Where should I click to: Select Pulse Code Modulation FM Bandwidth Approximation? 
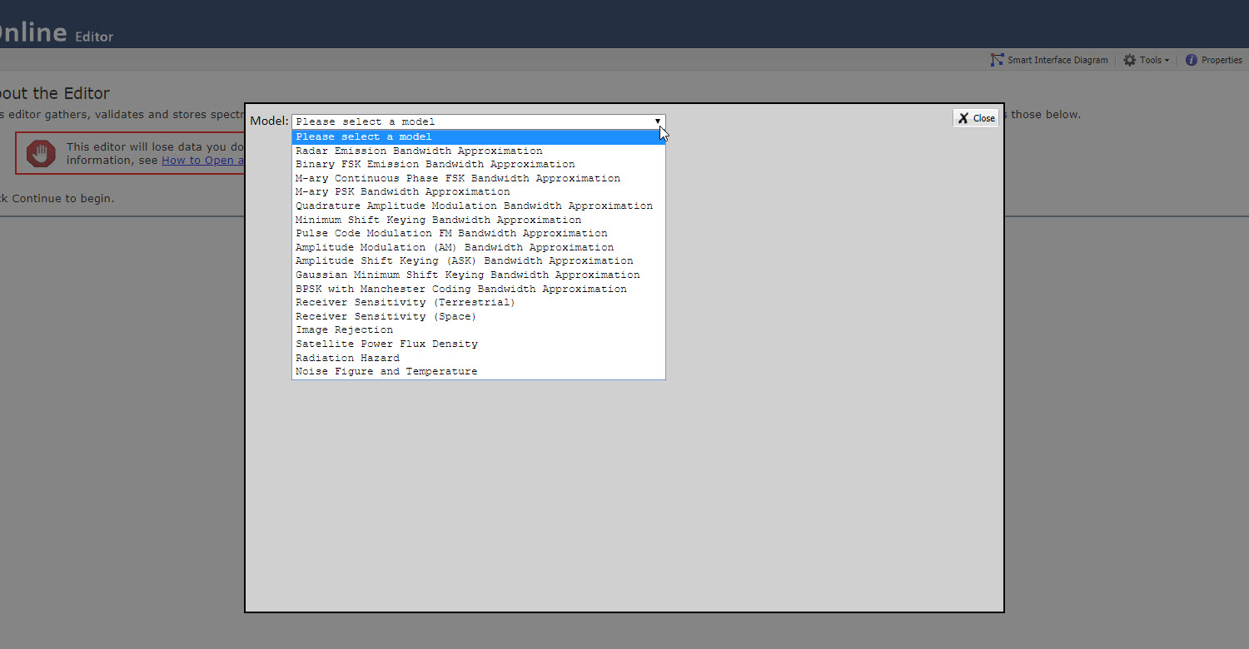click(479, 234)
